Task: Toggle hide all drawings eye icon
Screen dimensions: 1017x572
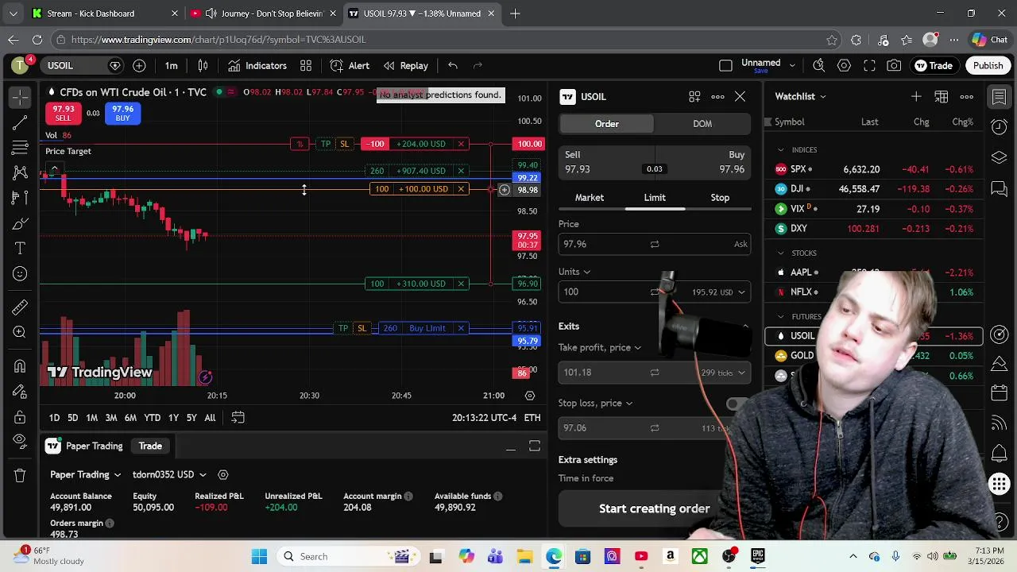Action: pyautogui.click(x=20, y=443)
